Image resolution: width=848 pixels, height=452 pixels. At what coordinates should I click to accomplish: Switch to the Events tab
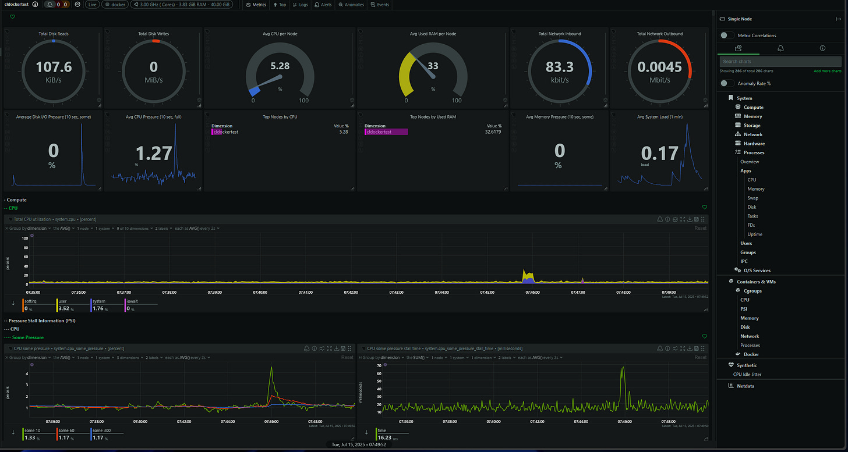click(x=380, y=4)
